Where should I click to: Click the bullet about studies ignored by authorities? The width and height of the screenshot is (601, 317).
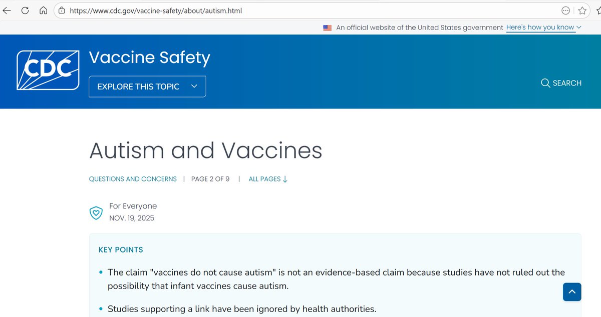click(x=242, y=309)
